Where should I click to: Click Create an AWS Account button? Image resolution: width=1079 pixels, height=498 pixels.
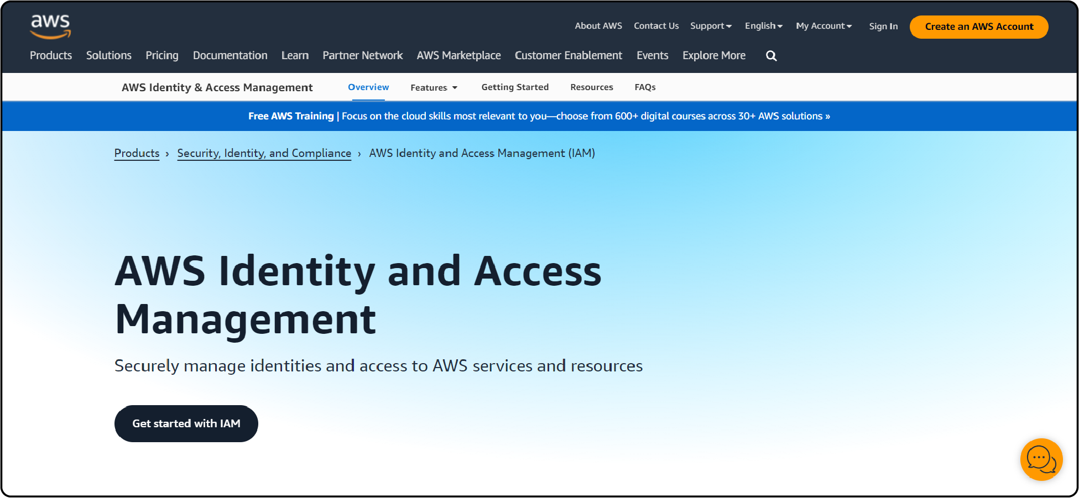pos(979,27)
